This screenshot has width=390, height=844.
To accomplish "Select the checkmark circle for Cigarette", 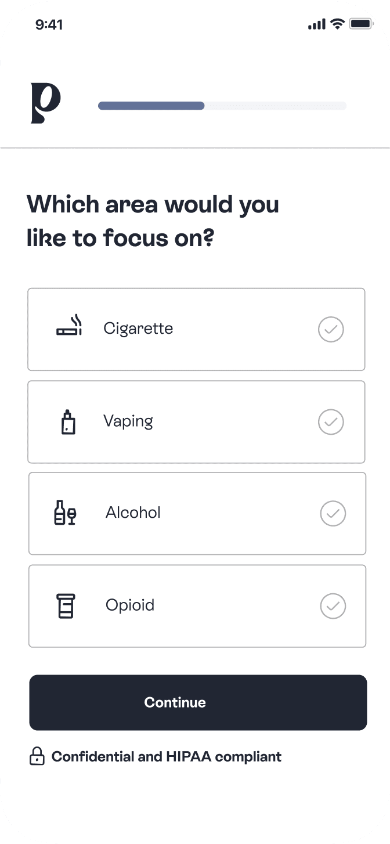I will coord(331,329).
